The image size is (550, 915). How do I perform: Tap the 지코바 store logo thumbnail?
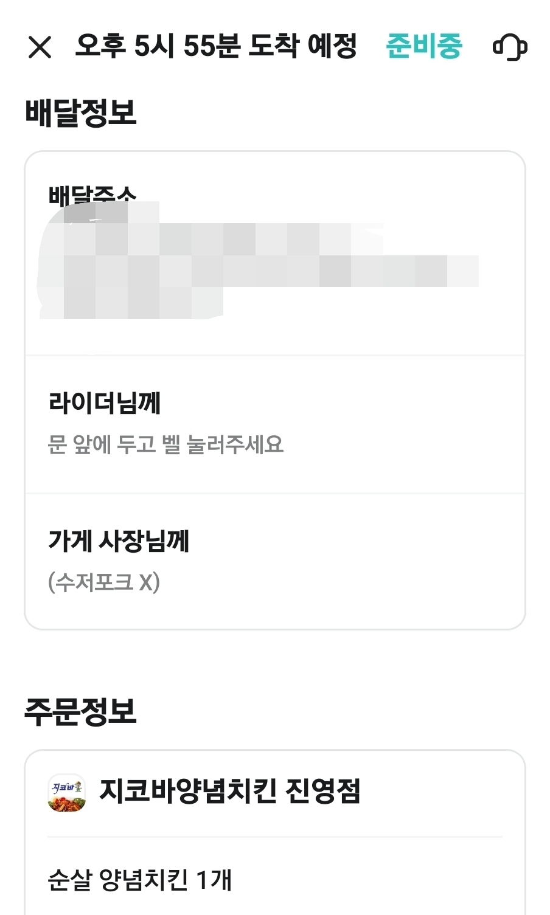coord(66,792)
